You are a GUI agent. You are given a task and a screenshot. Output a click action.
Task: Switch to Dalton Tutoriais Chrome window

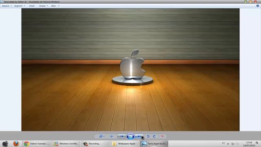[x=37, y=144]
